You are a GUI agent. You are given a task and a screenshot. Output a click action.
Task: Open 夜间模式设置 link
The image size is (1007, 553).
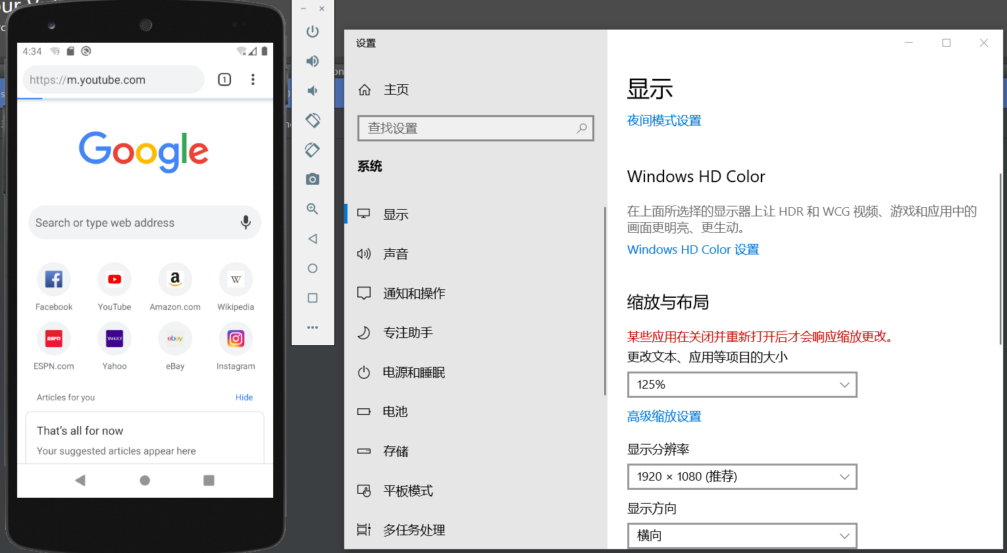click(664, 120)
